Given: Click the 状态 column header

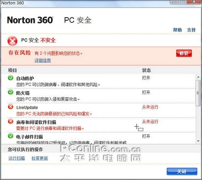Looking at the screenshot, I should (x=146, y=70).
